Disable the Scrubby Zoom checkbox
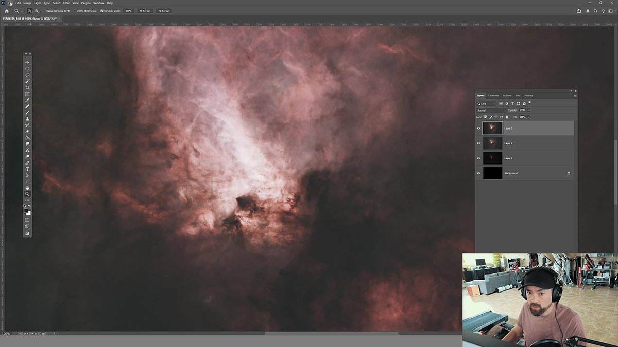Viewport: 618px width, 347px height. (102, 11)
